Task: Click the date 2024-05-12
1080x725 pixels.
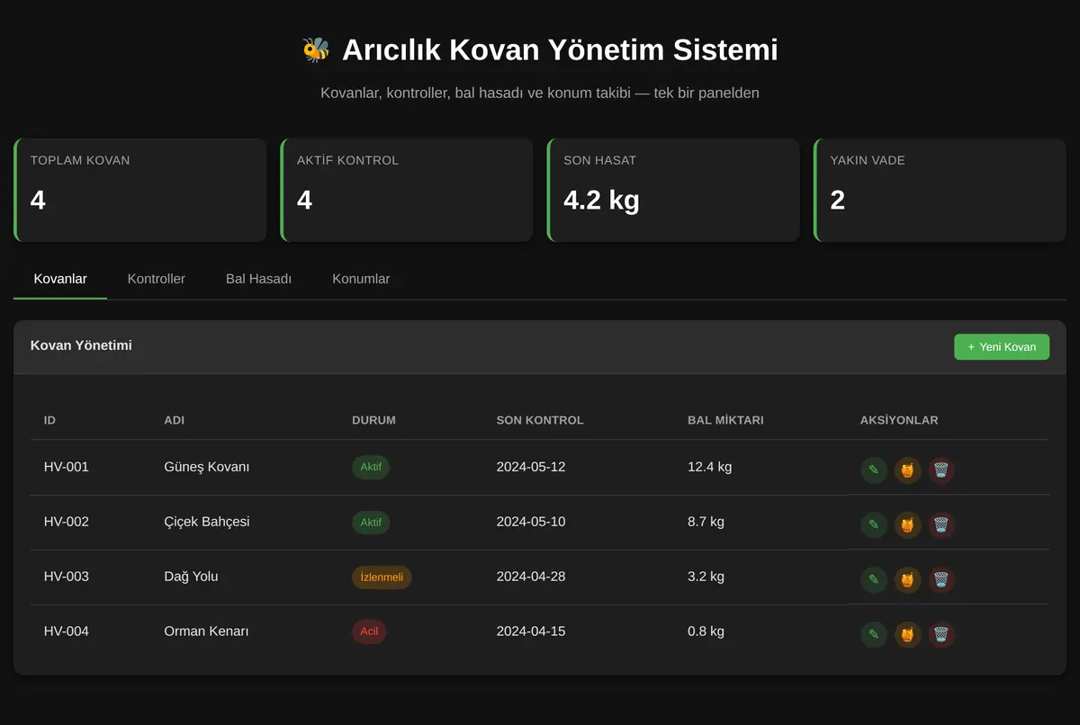Action: point(531,467)
